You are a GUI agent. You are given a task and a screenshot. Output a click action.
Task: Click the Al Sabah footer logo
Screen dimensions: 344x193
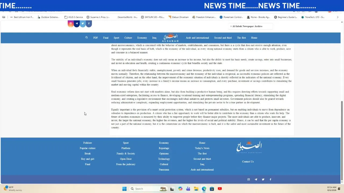pos(249,147)
